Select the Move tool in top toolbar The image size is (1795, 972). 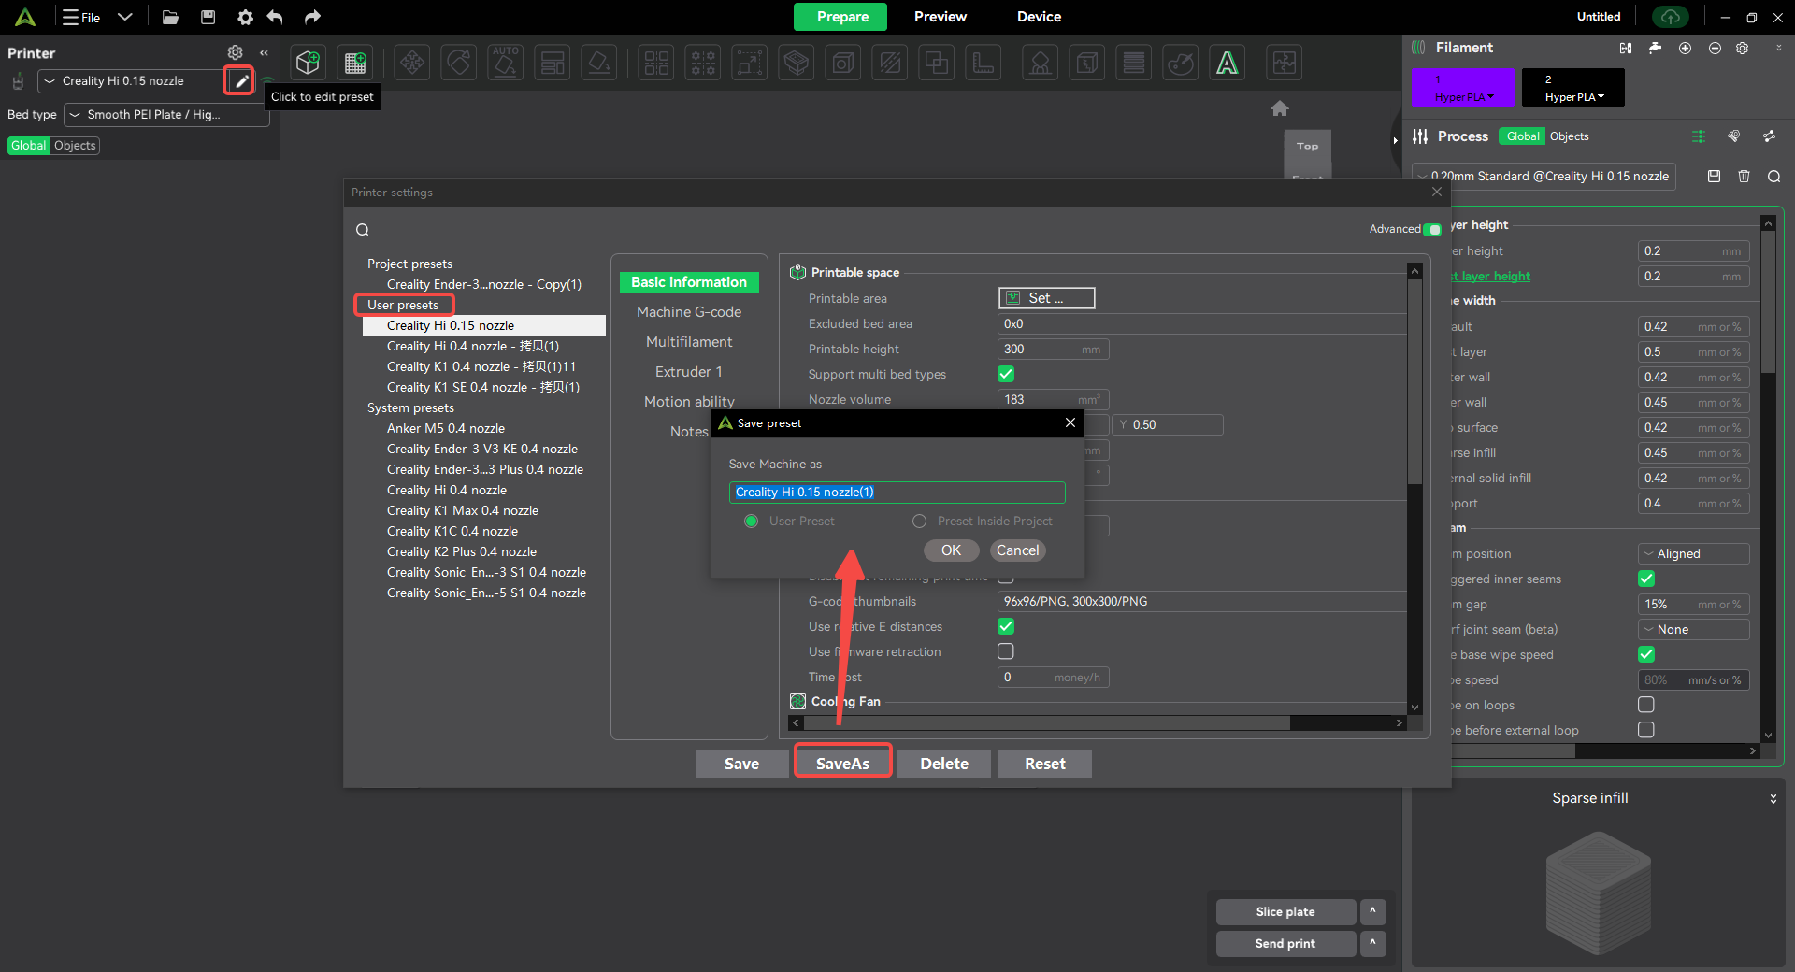click(x=412, y=63)
